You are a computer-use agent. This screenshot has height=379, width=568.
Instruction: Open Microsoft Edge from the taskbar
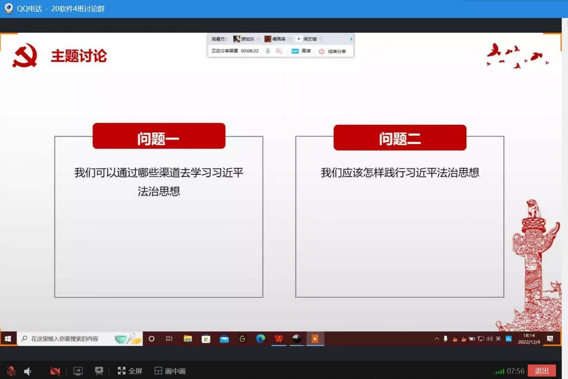pyautogui.click(x=260, y=339)
